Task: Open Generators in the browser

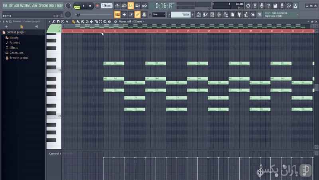Action: pos(16,53)
